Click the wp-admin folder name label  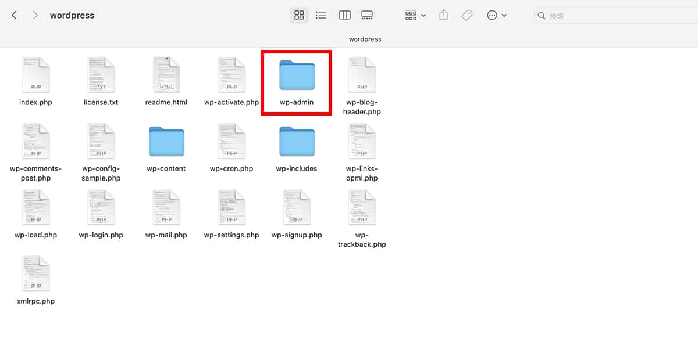click(x=297, y=103)
